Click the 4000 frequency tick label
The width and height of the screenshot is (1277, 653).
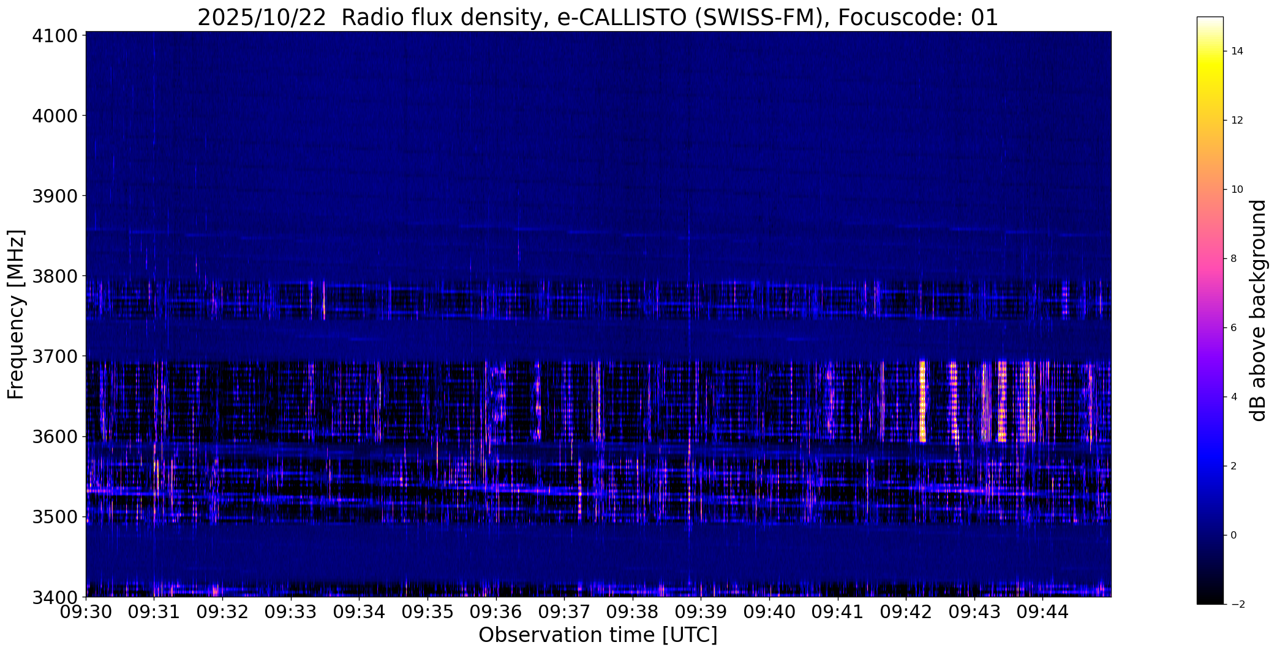click(56, 116)
